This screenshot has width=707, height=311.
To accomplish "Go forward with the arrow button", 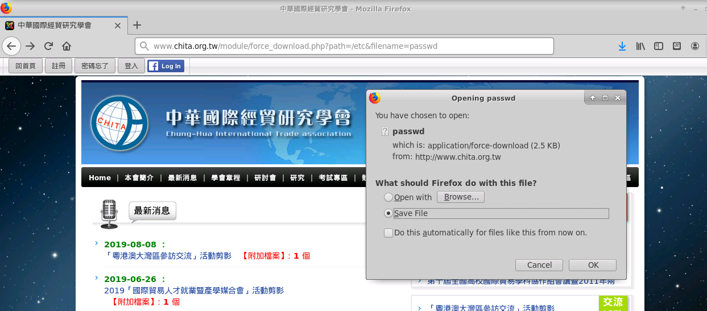I will [30, 46].
